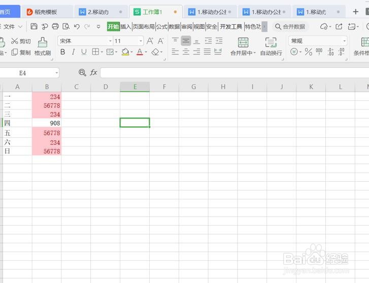Apply fill color bucket icon
Viewport: 369px width, 283px height.
(x=125, y=52)
